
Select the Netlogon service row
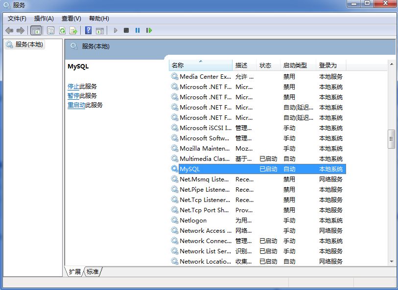coord(196,220)
